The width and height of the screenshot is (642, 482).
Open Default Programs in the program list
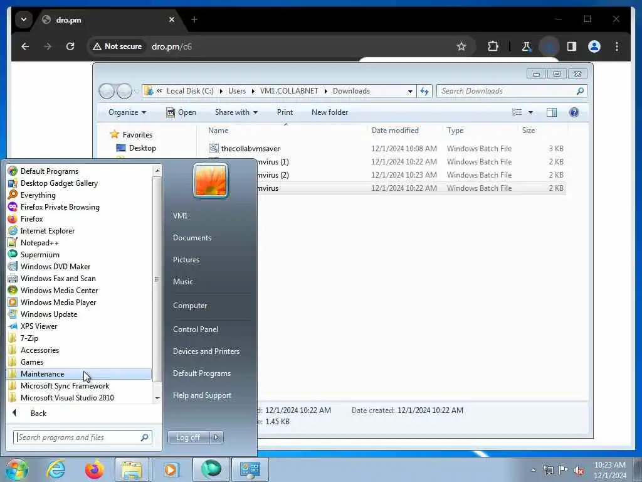pyautogui.click(x=49, y=171)
